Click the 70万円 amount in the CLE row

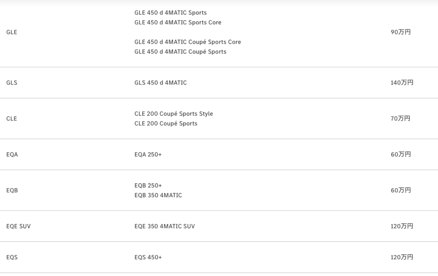coord(400,119)
